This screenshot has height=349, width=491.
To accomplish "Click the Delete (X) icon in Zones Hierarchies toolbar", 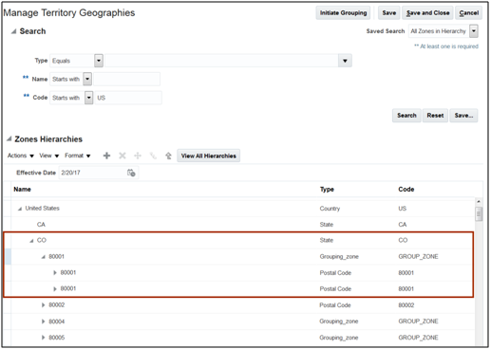I will click(x=123, y=156).
